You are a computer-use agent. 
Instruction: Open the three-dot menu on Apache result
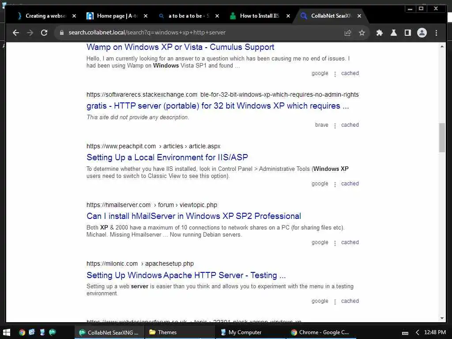click(335, 302)
